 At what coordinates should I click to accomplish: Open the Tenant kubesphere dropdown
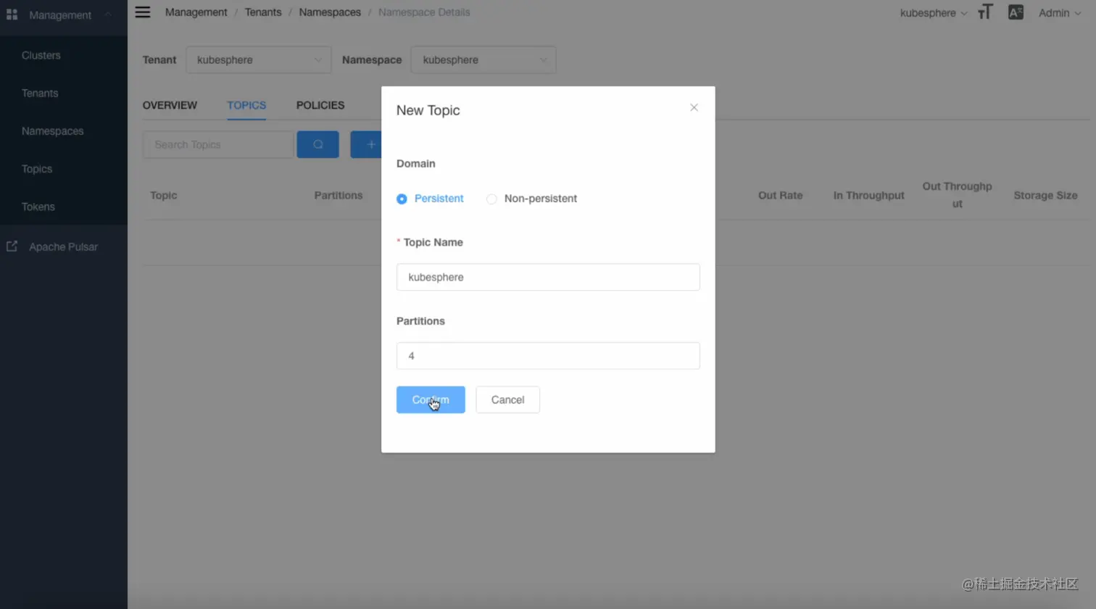(259, 59)
